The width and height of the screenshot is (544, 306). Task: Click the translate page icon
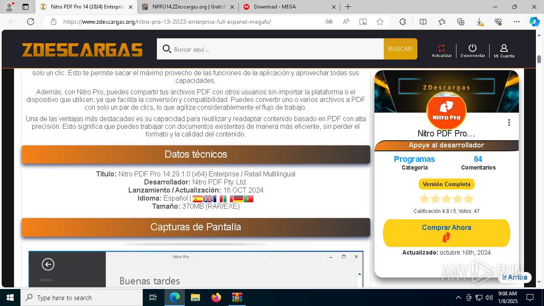coord(329,22)
